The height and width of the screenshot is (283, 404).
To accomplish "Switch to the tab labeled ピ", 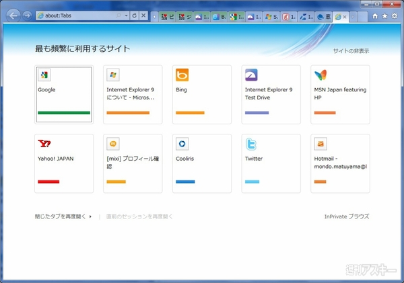I will pyautogui.click(x=168, y=17).
